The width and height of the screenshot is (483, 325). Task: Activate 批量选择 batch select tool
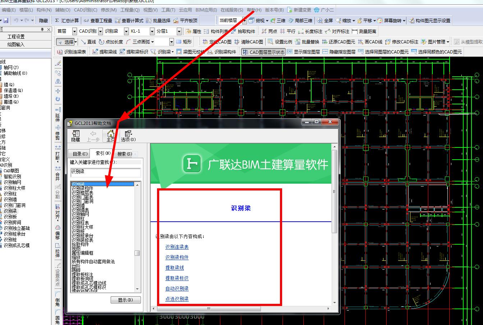[x=158, y=20]
